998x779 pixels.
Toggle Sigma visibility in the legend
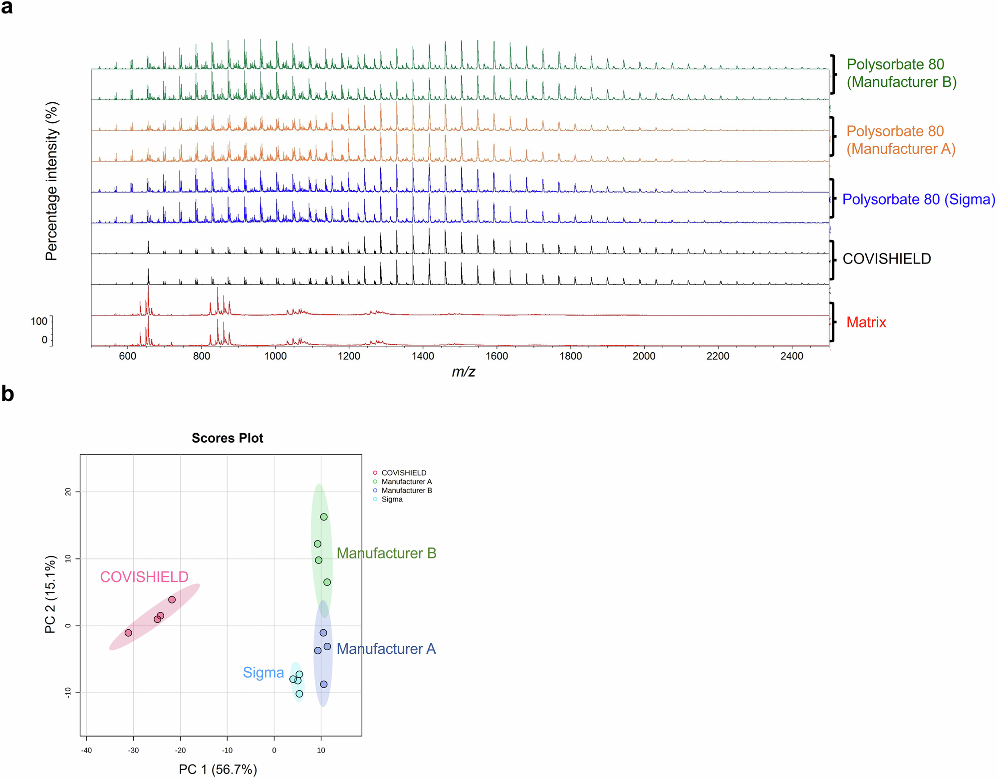(392, 500)
